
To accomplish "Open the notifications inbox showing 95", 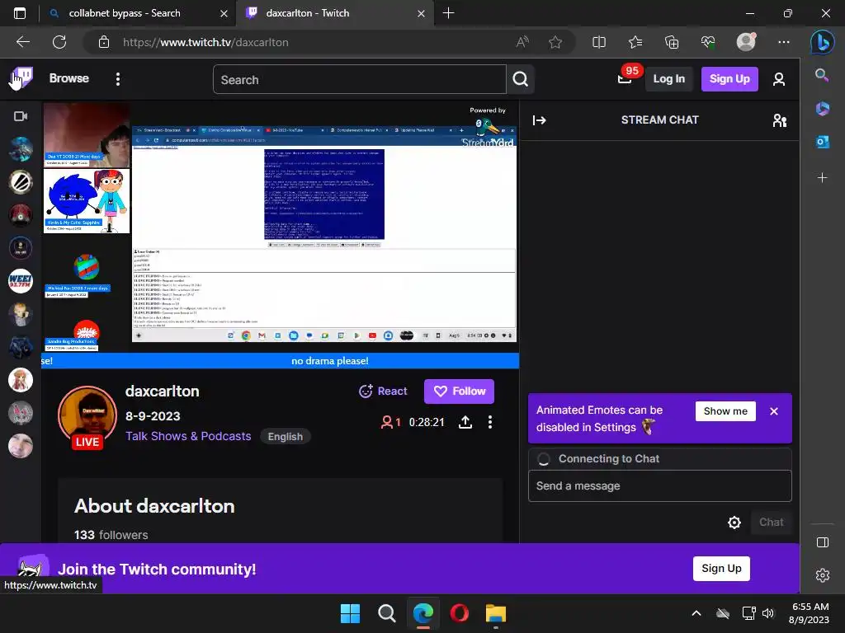I will (x=625, y=78).
